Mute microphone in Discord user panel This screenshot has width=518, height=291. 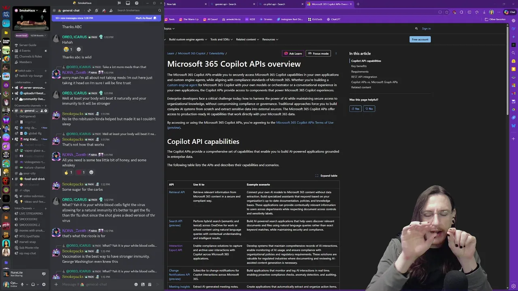[22, 285]
